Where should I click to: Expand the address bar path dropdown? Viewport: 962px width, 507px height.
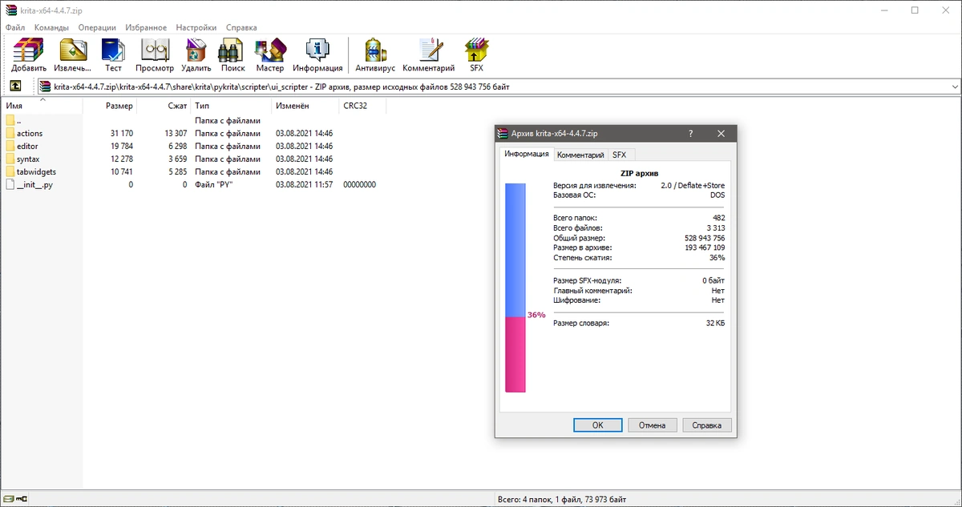[954, 87]
